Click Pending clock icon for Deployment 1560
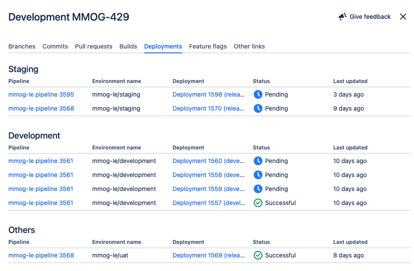This screenshot has width=414, height=271. [x=258, y=161]
